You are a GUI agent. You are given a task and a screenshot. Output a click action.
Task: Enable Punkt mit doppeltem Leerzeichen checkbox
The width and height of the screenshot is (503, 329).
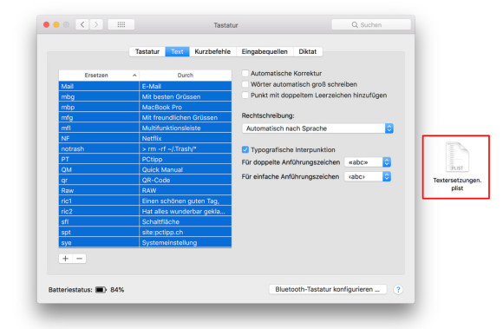pyautogui.click(x=245, y=95)
